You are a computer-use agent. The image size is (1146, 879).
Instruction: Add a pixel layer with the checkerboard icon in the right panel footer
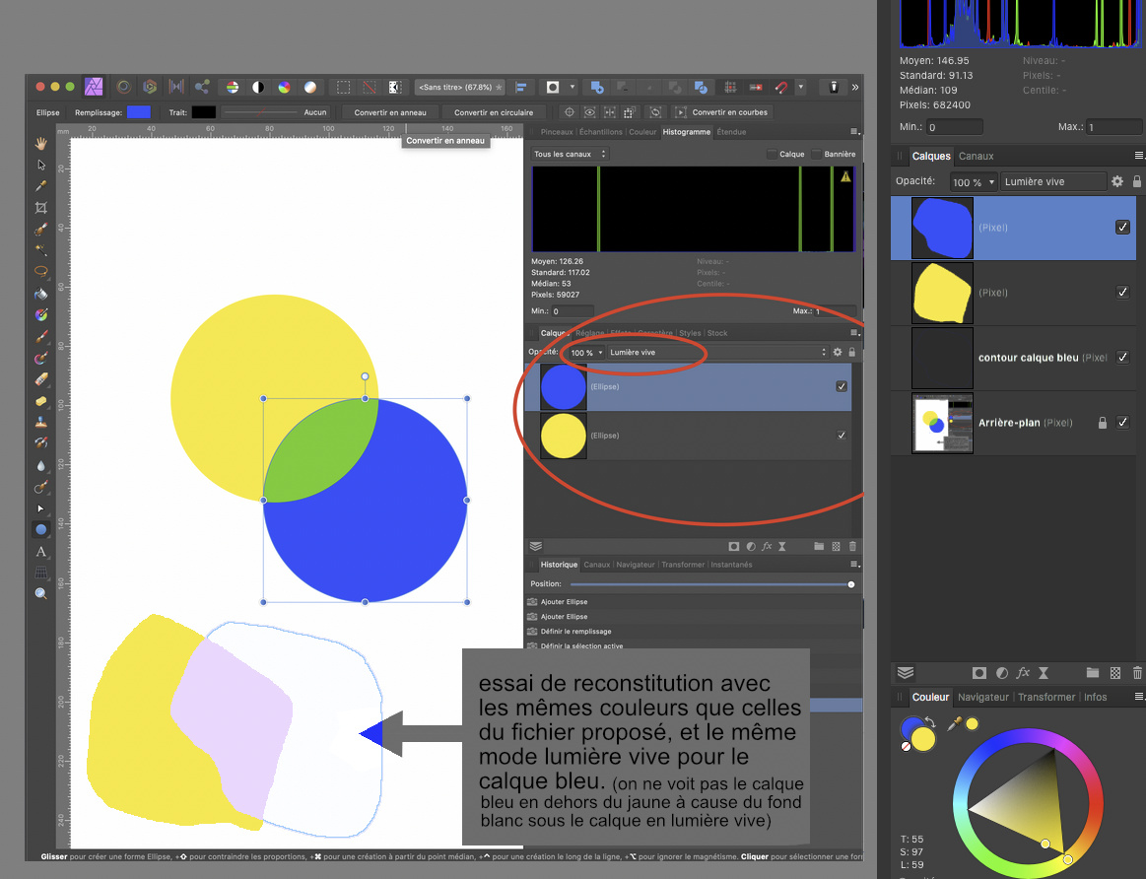[1115, 673]
